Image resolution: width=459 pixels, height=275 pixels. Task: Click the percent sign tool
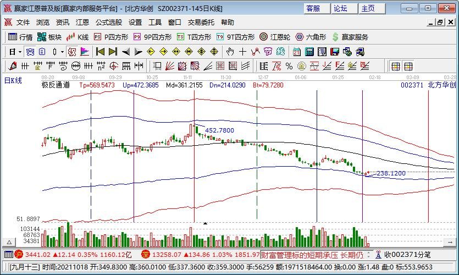click(289, 66)
